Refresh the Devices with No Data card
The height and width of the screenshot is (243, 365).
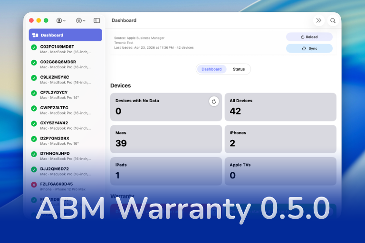tap(214, 102)
